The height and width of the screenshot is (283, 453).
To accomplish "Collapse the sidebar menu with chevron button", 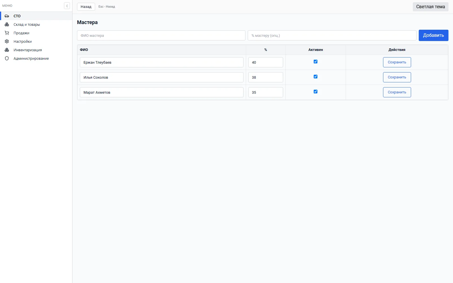I will tap(67, 6).
